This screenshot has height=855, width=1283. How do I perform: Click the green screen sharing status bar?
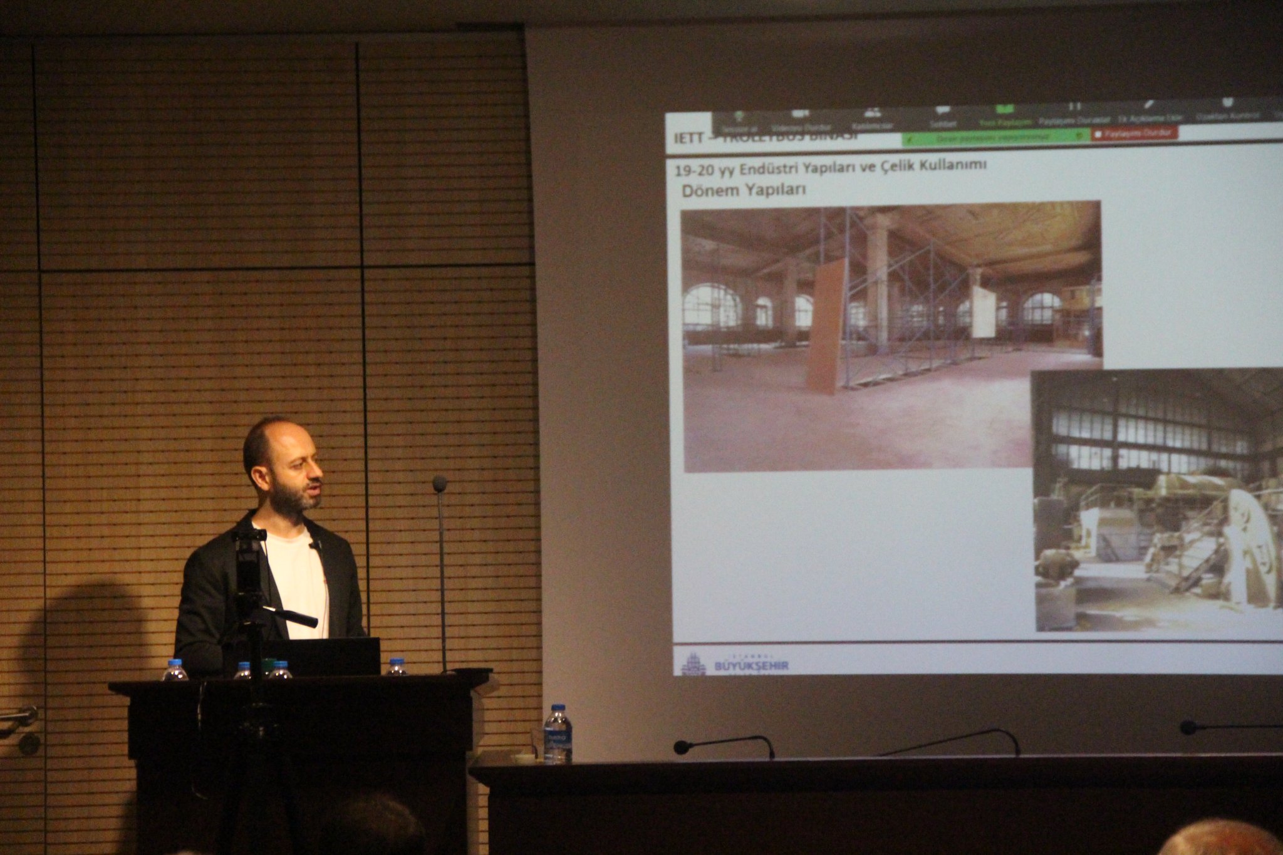tap(996, 137)
